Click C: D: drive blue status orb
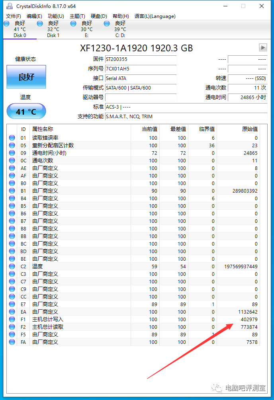The height and width of the screenshot is (400, 274). (x=107, y=24)
